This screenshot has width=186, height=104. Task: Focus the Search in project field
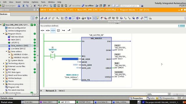pos(130,6)
